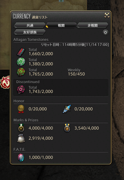Switch to the 非戦闘 tab
The image size is (124, 180).
(x=92, y=25)
